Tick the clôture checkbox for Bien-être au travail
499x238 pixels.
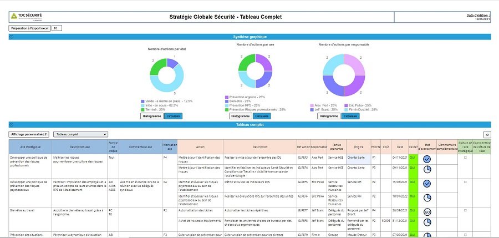[x=465, y=210]
